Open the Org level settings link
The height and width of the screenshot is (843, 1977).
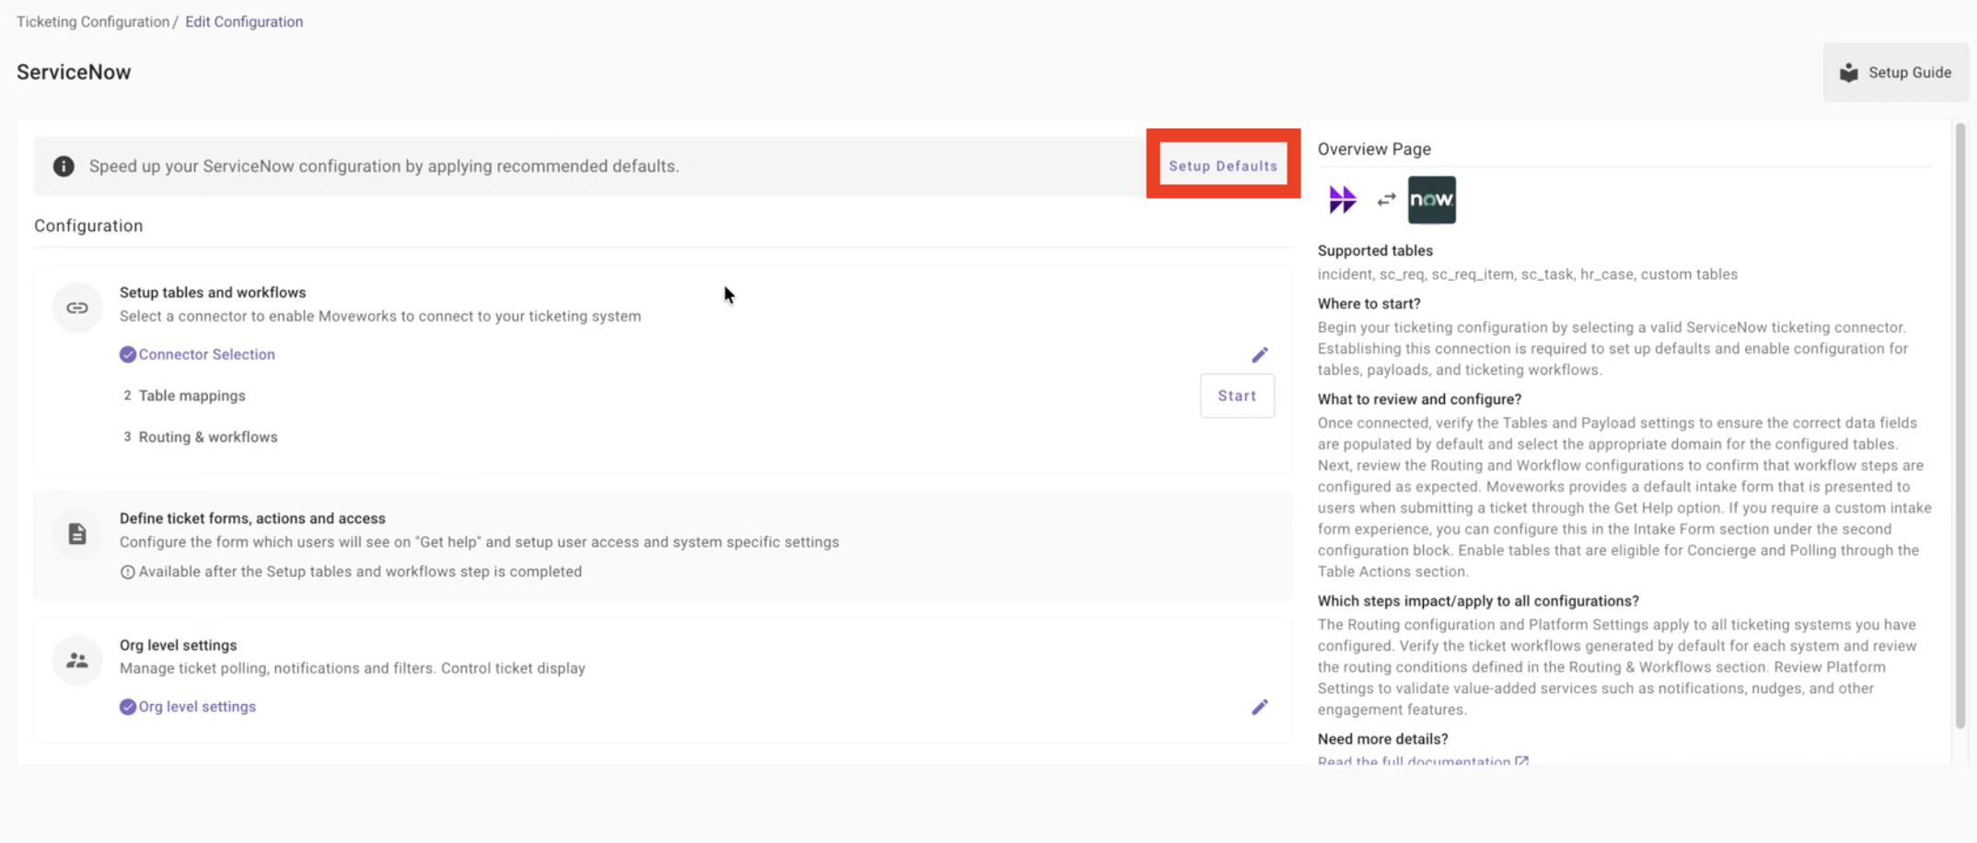[197, 707]
